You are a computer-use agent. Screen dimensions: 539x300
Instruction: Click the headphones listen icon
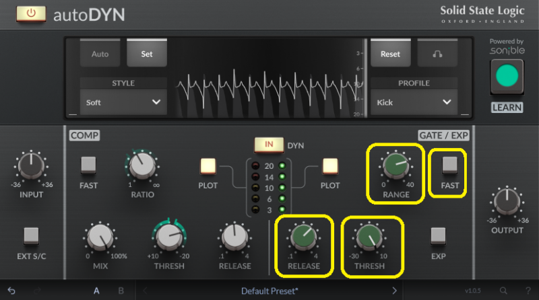click(437, 54)
